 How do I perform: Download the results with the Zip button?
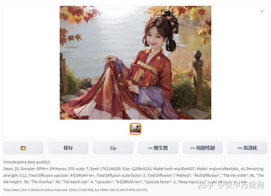(x=113, y=148)
